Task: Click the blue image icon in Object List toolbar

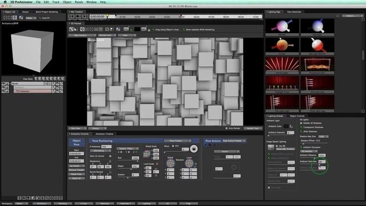Action: [x=21, y=18]
